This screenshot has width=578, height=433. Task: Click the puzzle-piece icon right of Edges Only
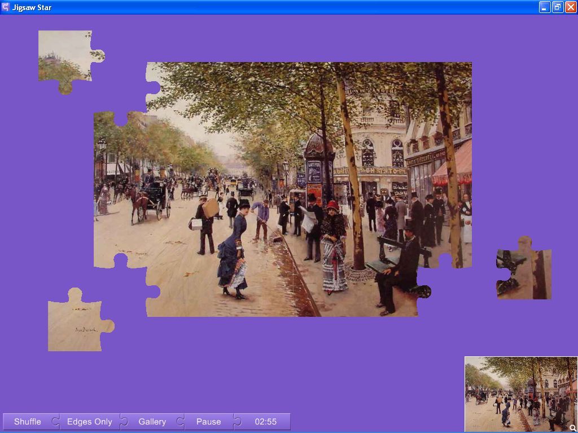123,421
